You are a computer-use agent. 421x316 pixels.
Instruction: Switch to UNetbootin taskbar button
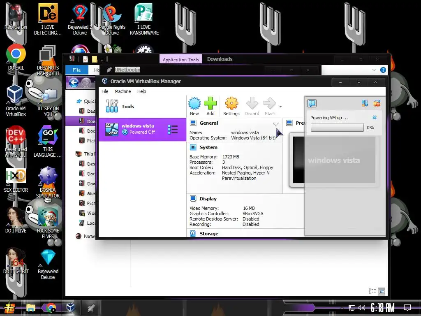(x=91, y=308)
